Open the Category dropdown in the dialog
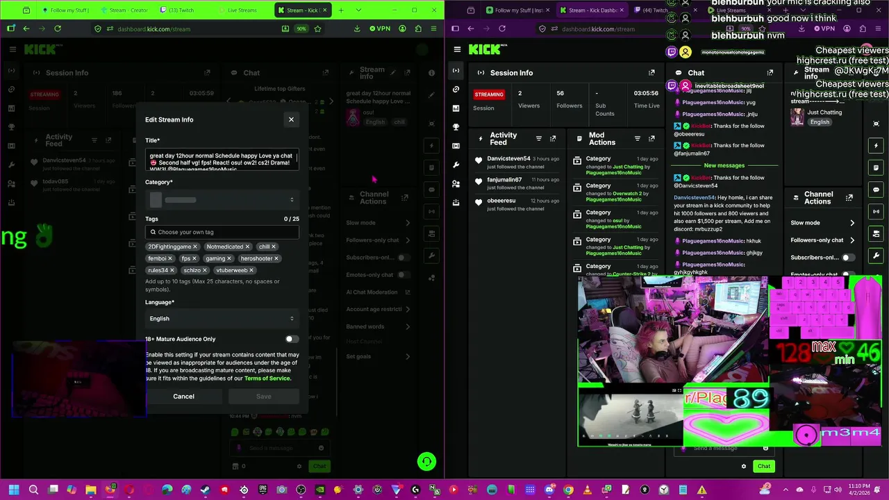The width and height of the screenshot is (889, 500). (222, 200)
